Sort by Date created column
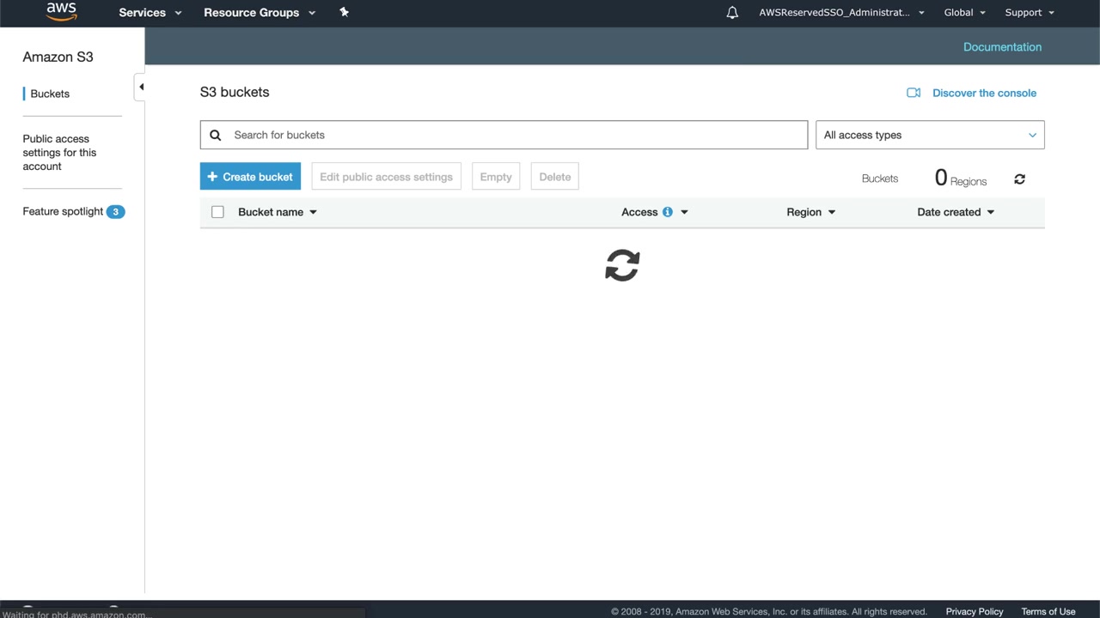 pyautogui.click(x=956, y=212)
